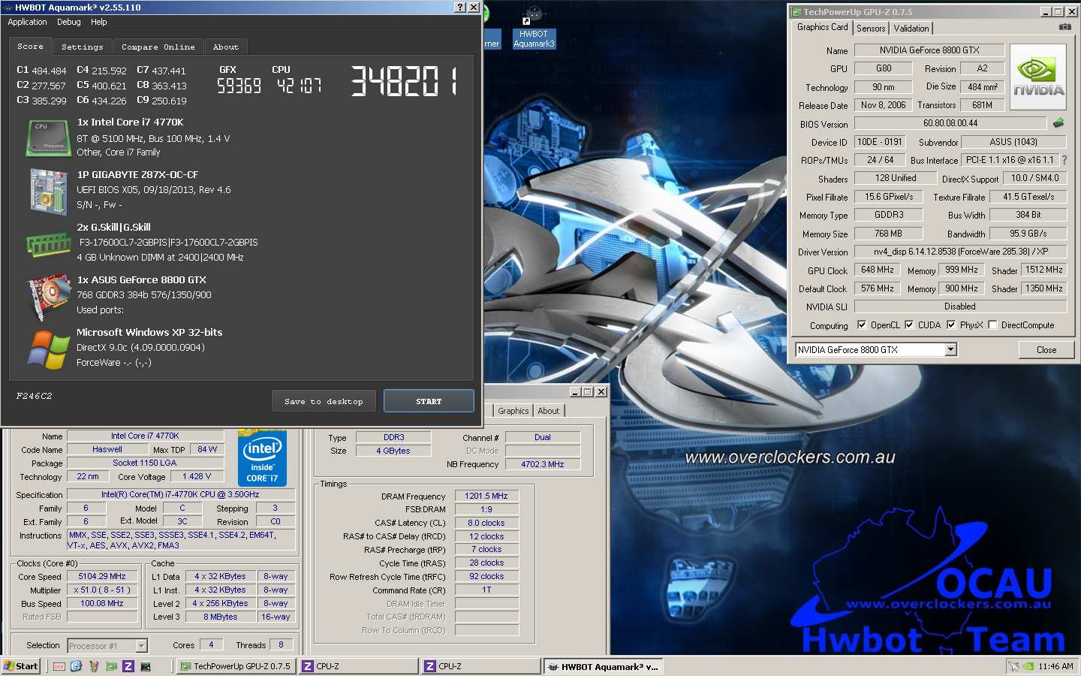
Task: Open the About tab in CPU-Z
Action: [549, 411]
